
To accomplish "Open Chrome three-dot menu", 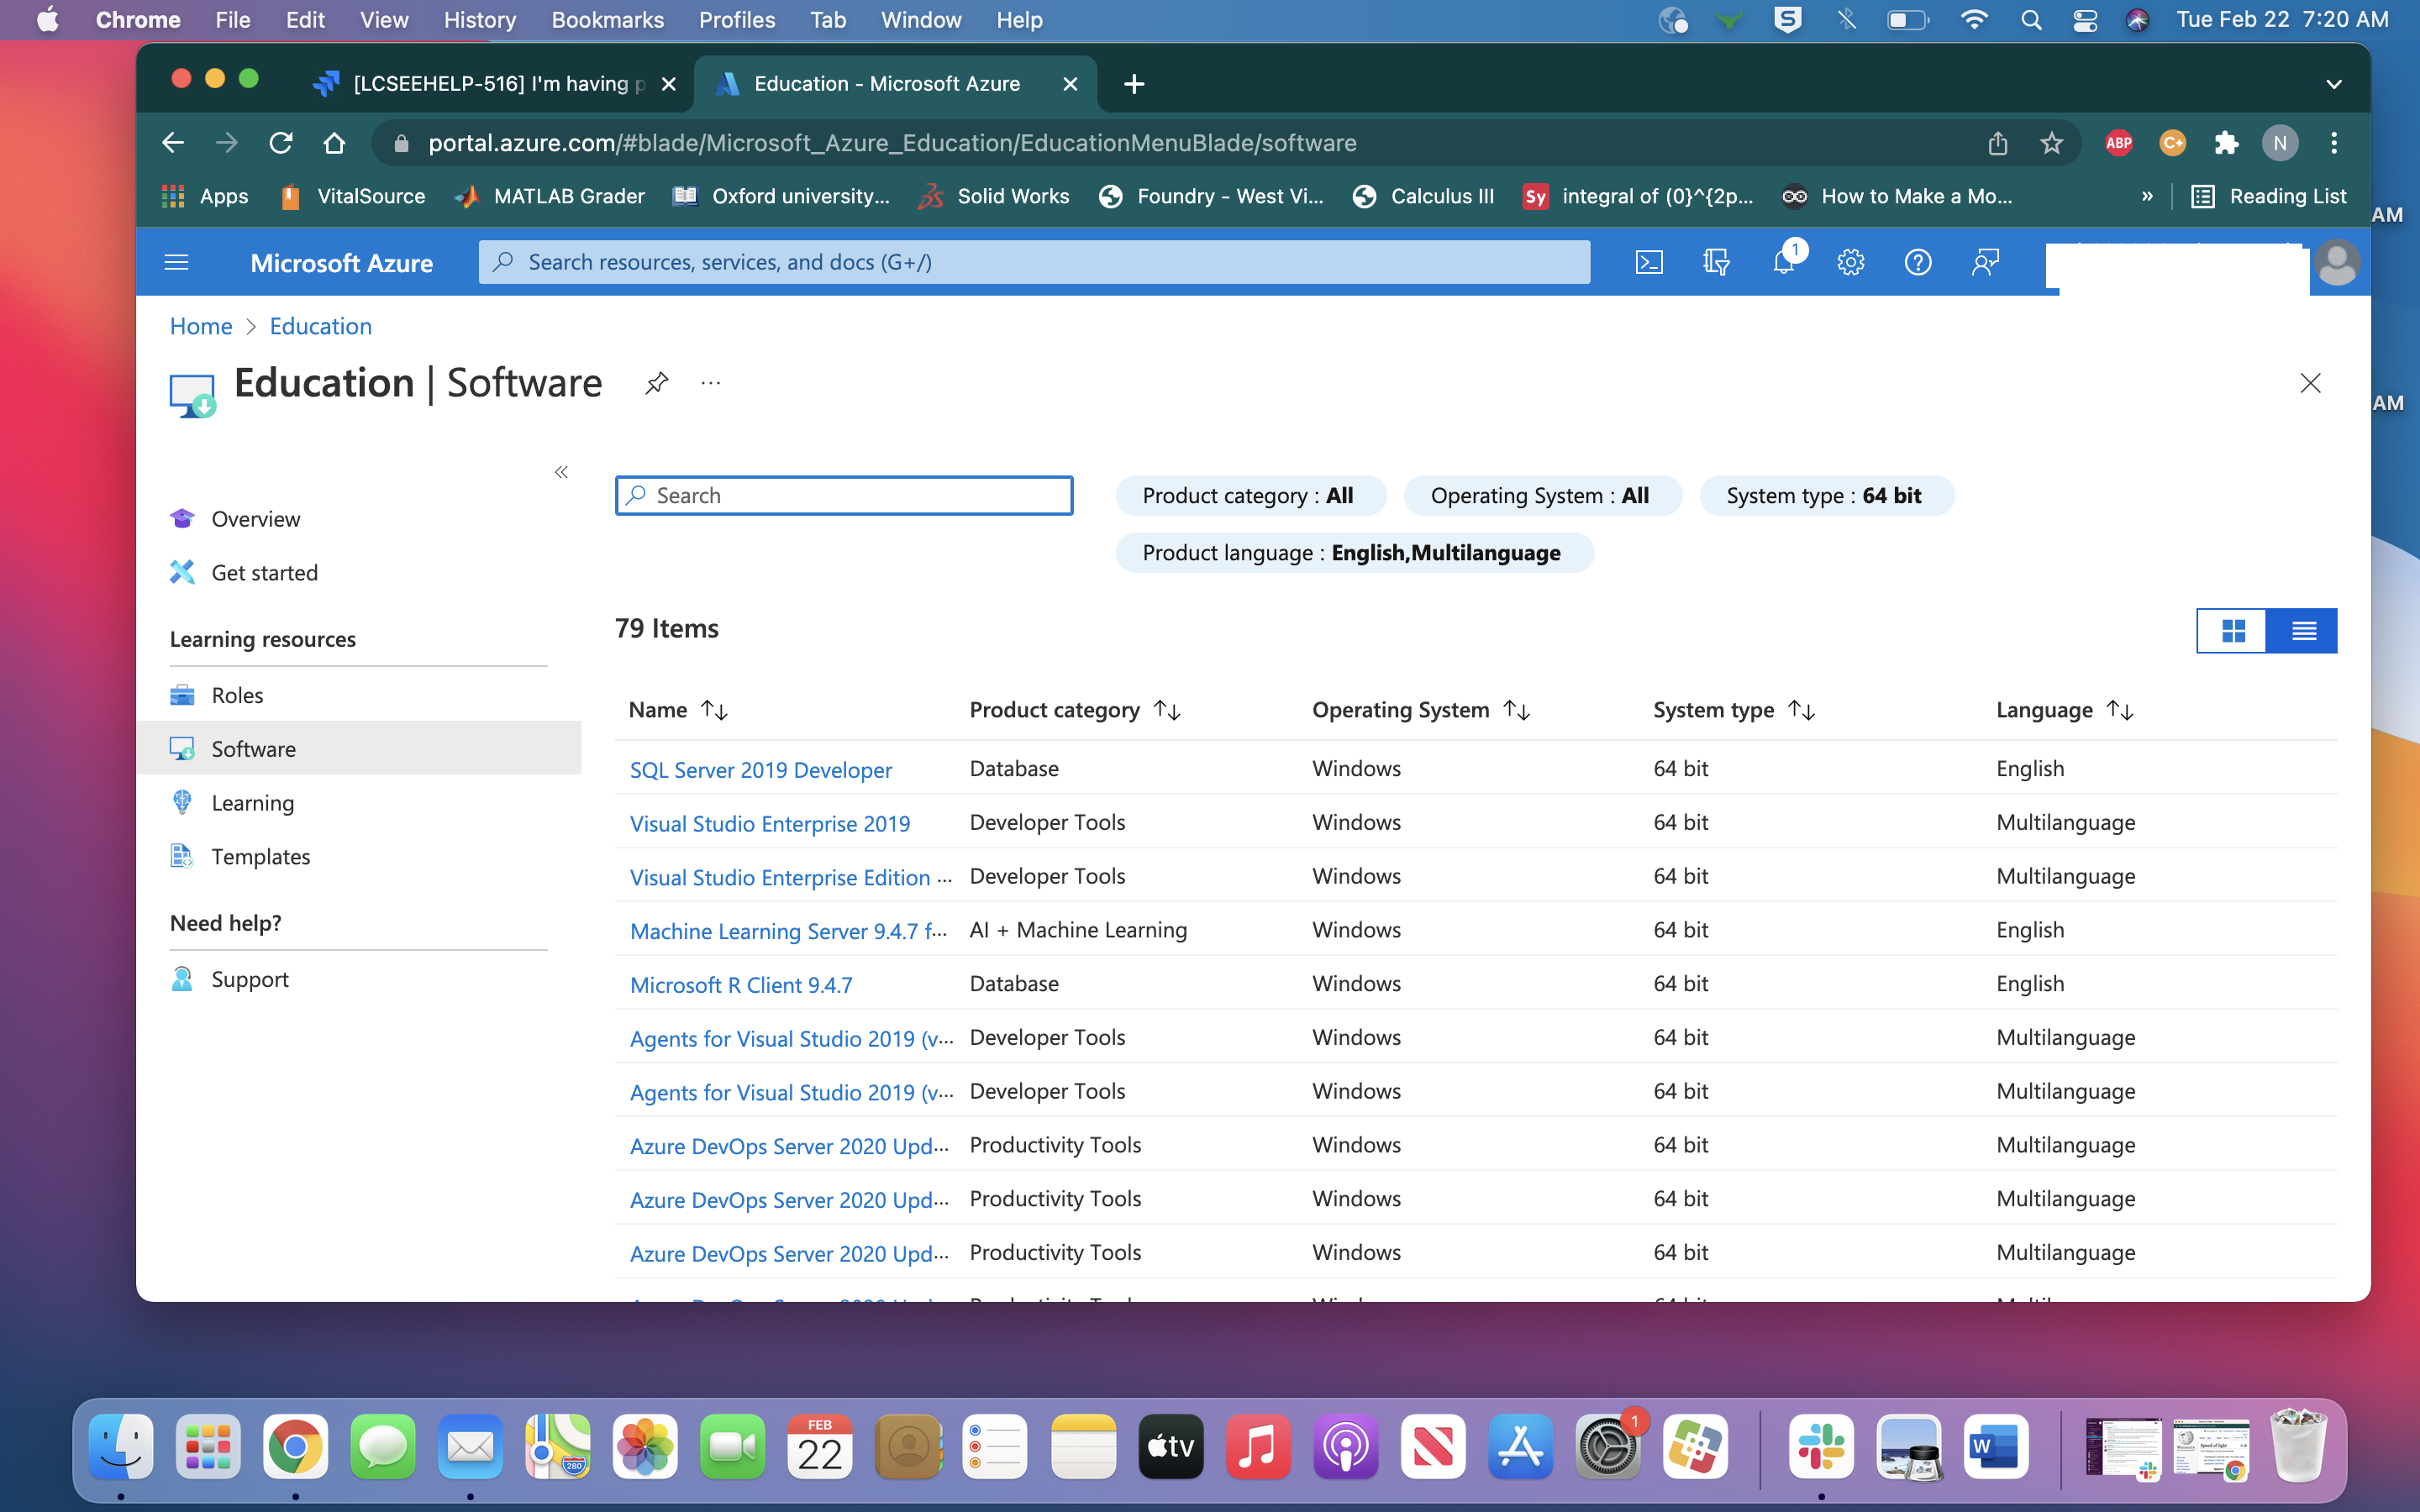I will pyautogui.click(x=2334, y=143).
